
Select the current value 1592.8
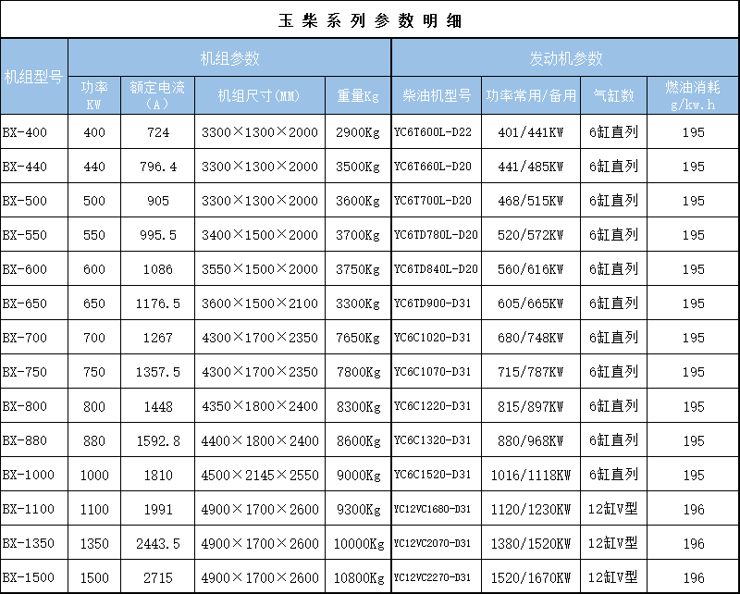pos(158,440)
